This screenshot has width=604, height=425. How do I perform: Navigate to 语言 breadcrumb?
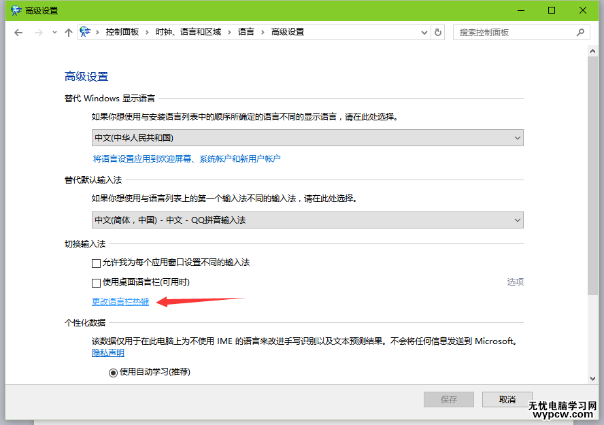point(246,32)
